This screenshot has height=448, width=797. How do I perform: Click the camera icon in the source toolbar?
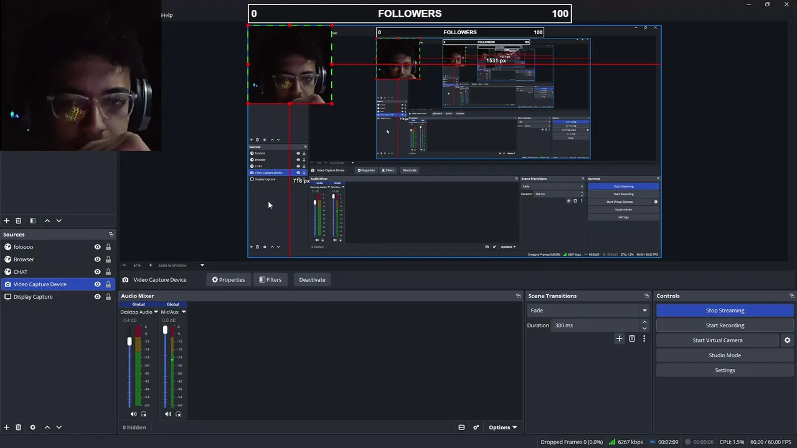[126, 280]
